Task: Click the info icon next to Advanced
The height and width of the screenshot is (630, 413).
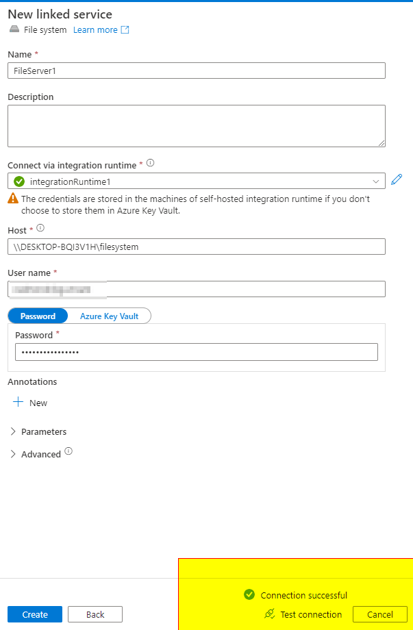Action: tap(67, 453)
